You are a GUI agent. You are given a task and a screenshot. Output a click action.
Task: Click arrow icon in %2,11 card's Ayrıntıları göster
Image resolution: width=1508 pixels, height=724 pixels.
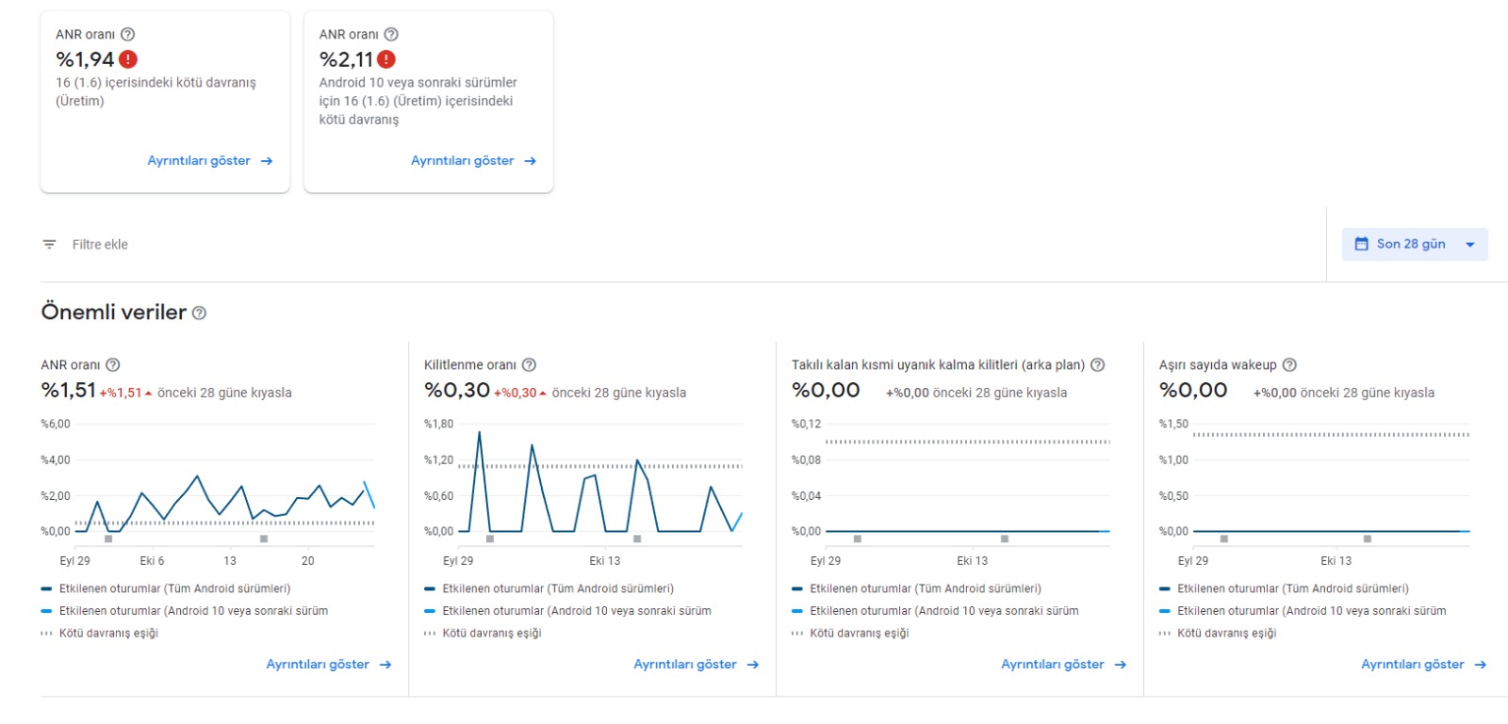tap(530, 161)
